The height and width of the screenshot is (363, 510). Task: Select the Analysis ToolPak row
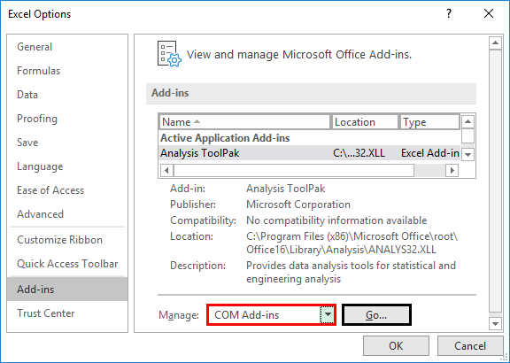pos(310,153)
